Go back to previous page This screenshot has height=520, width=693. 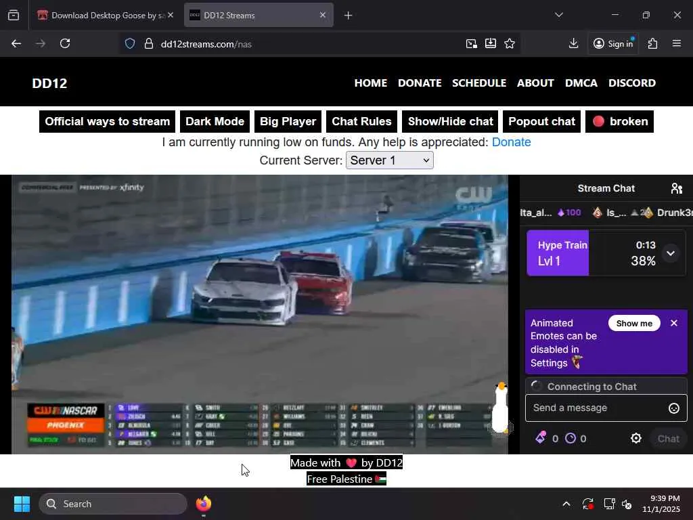click(16, 43)
